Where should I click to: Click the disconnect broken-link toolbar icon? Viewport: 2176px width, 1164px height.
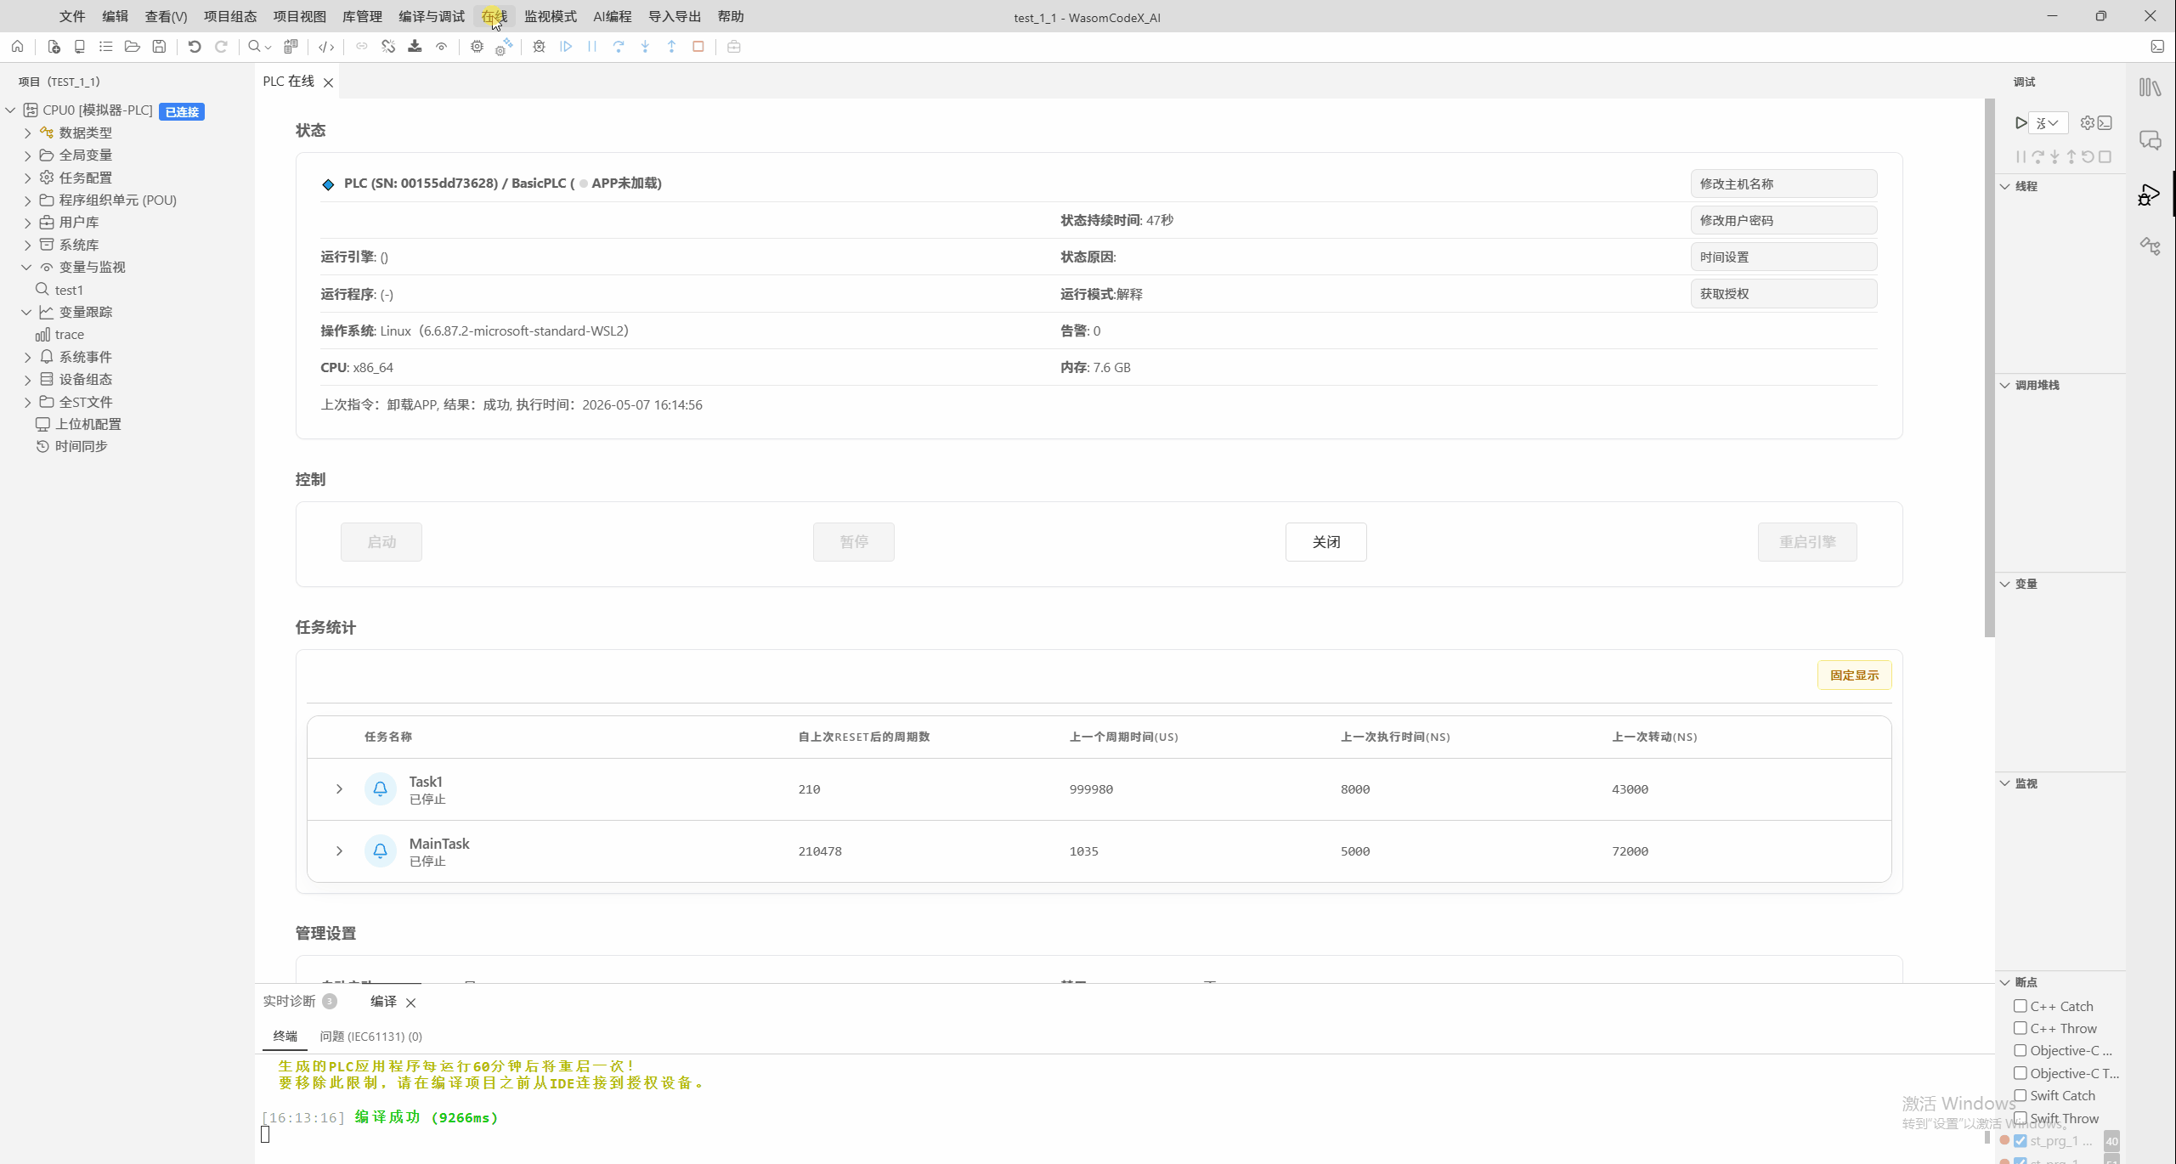pos(388,47)
